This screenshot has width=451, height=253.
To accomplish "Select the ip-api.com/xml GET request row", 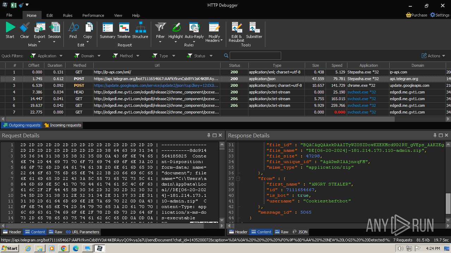I will point(225,72).
